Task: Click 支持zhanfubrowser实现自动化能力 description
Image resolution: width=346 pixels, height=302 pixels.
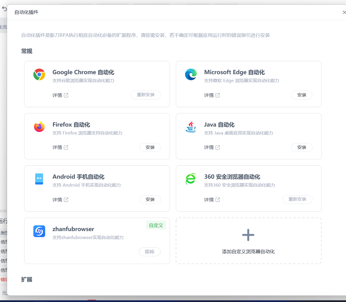Action: click(x=88, y=237)
